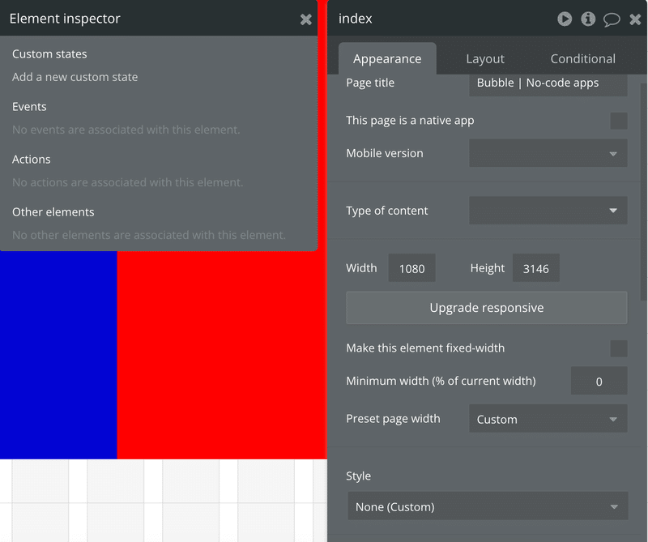Open the Mobile version dropdown
The height and width of the screenshot is (542, 648).
coord(548,153)
